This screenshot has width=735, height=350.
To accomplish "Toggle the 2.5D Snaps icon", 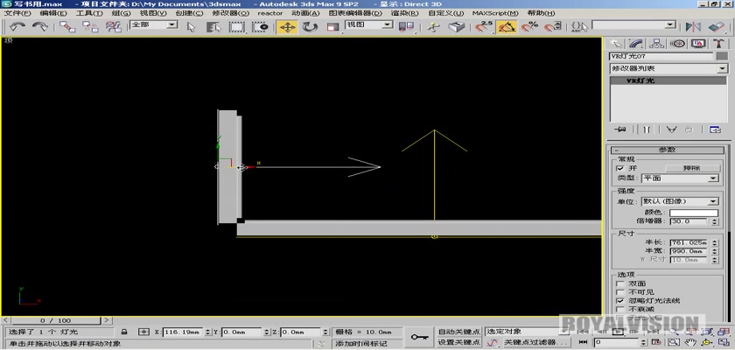I will (484, 27).
